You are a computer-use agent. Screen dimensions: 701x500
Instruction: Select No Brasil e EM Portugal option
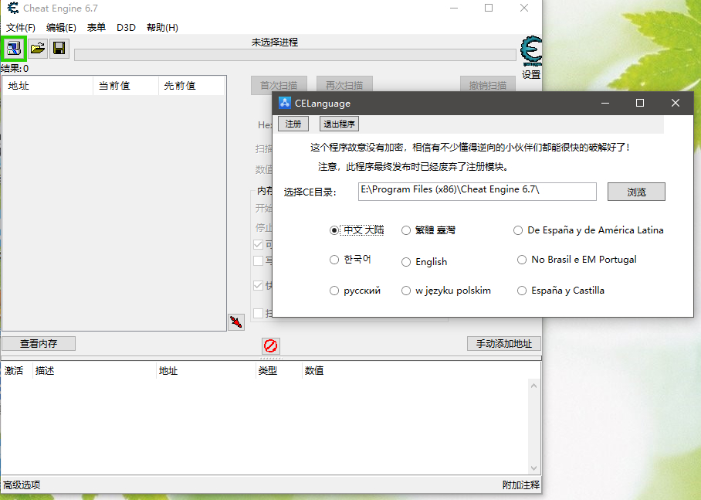[577, 260]
